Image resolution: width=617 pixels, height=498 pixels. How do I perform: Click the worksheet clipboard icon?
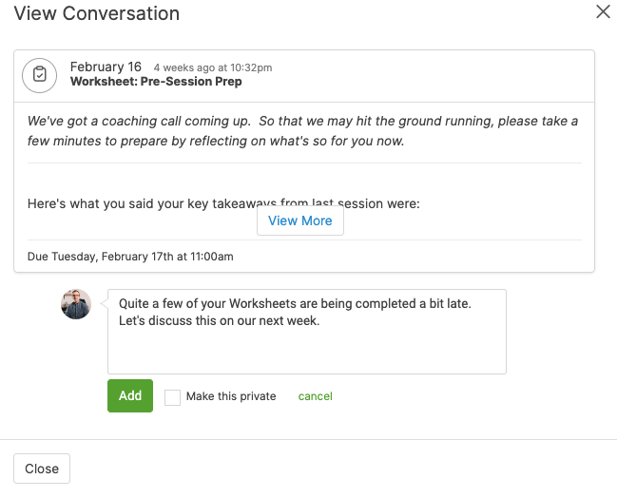[40, 74]
